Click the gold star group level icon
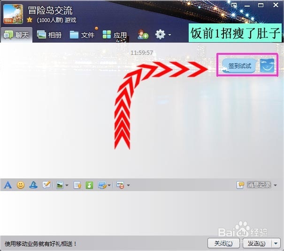Viewport: 284px width, 251px height. pyautogui.click(x=30, y=20)
